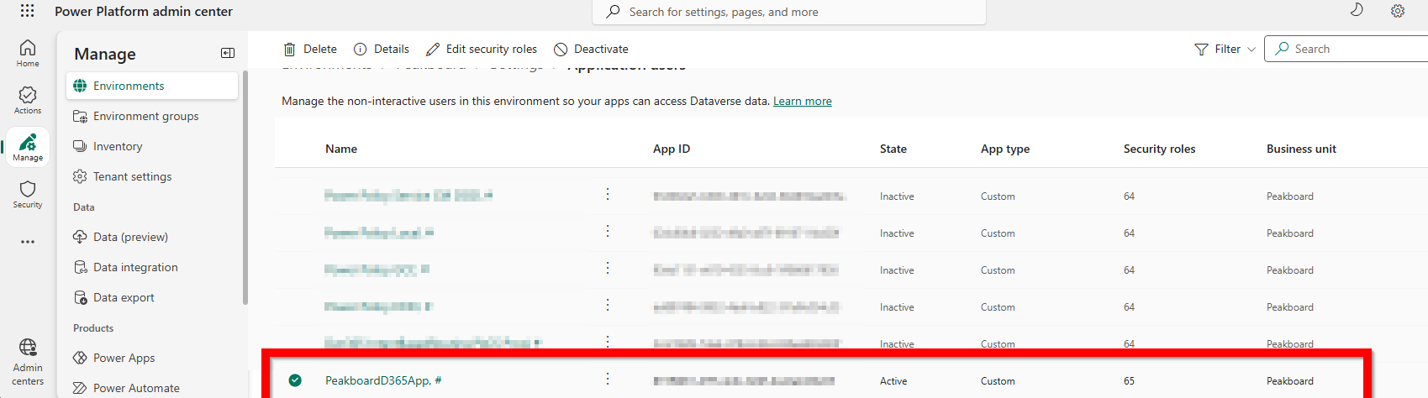Open the Actions icon in left rail
1428x398 pixels.
tap(28, 99)
